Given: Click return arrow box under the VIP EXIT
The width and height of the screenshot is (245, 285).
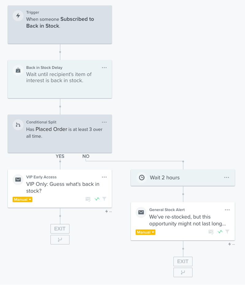Looking at the screenshot, I should pyautogui.click(x=60, y=240).
